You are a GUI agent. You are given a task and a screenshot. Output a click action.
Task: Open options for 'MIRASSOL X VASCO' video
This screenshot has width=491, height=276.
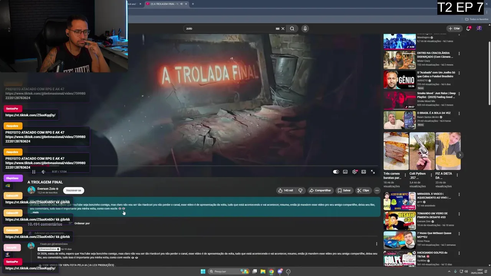pyautogui.click(x=459, y=194)
